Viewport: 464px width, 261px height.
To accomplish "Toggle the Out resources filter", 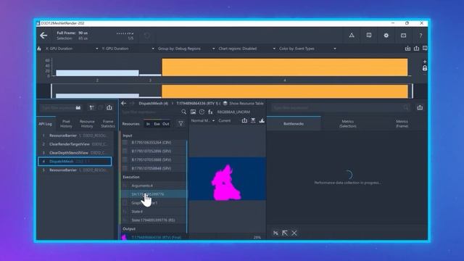I will point(166,124).
